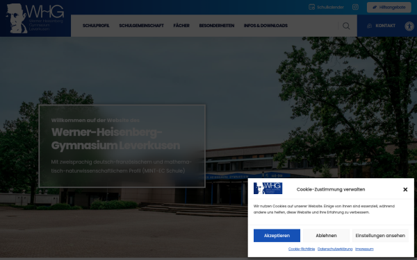Decline cookies with Ablehnen
The height and width of the screenshot is (260, 417).
(x=326, y=236)
